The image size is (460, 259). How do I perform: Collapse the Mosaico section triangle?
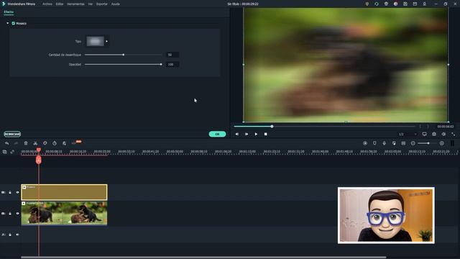[8, 23]
